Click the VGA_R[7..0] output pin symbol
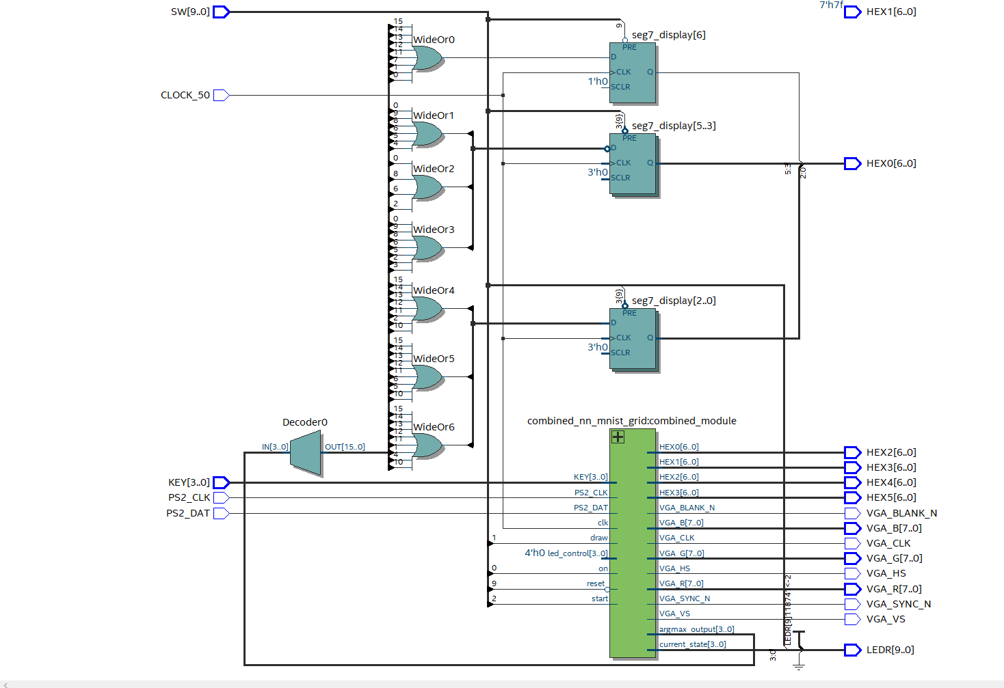Screen dimensions: 1004x688 852,589
